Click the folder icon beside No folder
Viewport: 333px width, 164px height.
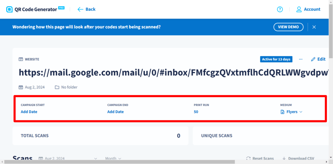tap(57, 87)
